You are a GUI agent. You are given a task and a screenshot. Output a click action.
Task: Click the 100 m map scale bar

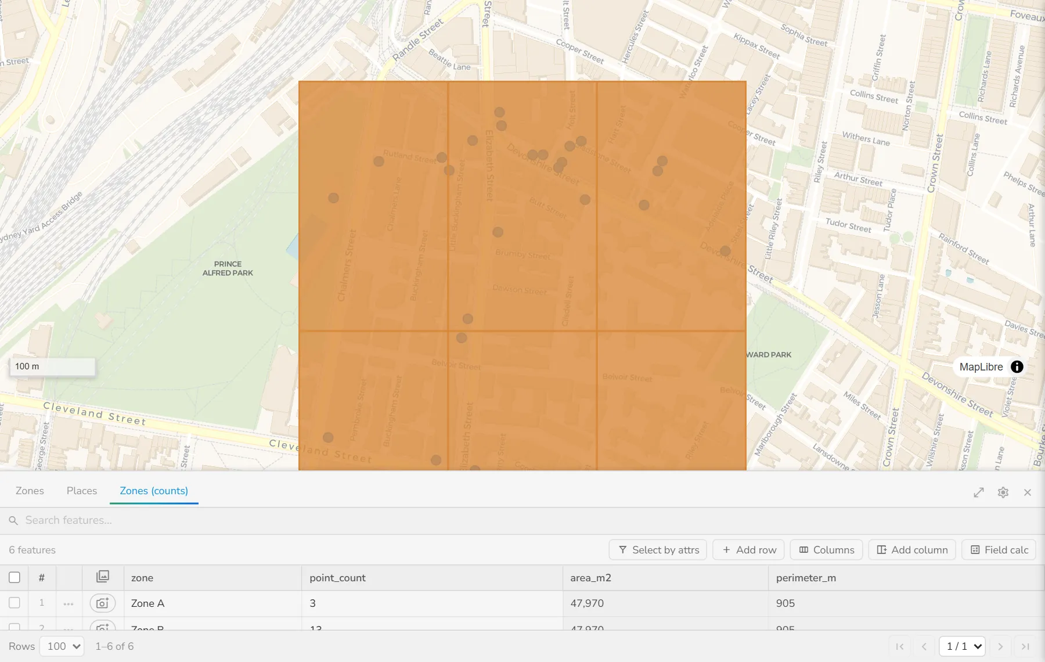coord(52,366)
